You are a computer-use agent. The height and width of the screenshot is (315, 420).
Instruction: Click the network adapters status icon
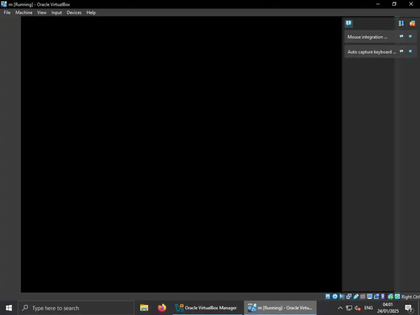[349, 296]
